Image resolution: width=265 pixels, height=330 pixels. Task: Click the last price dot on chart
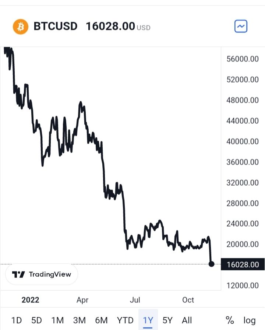[x=212, y=264]
